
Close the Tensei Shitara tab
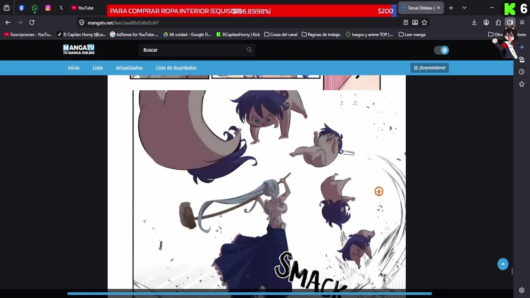tap(438, 8)
